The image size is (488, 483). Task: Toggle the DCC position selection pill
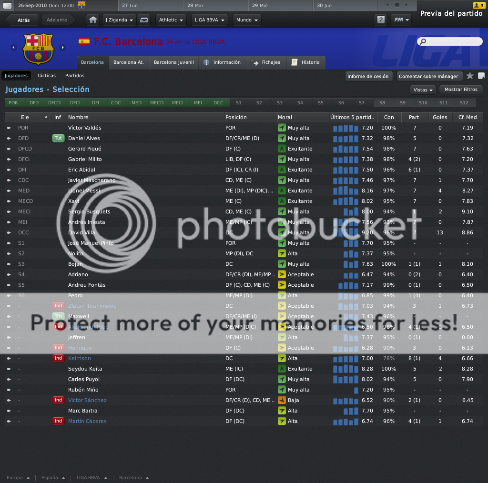tap(218, 102)
